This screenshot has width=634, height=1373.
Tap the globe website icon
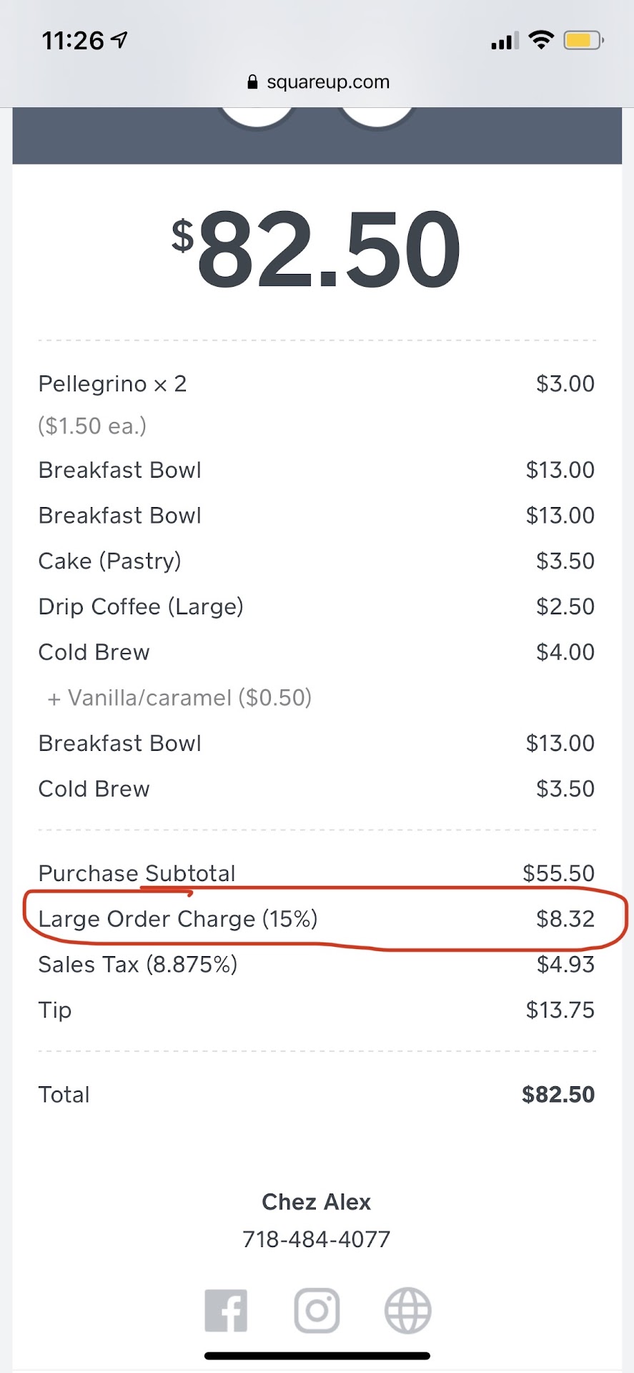[407, 1311]
